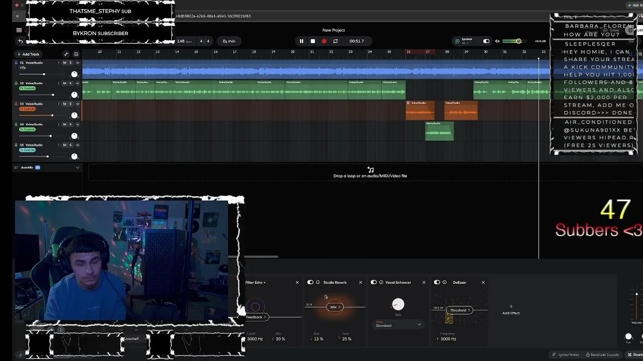643x361 pixels.
Task: Mute track 01 Voice/Audio
Action: [x=64, y=63]
